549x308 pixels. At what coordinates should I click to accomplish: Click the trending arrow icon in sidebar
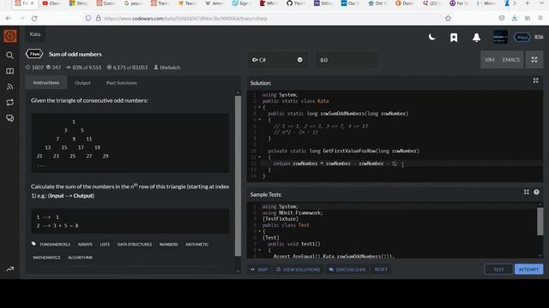click(x=9, y=269)
